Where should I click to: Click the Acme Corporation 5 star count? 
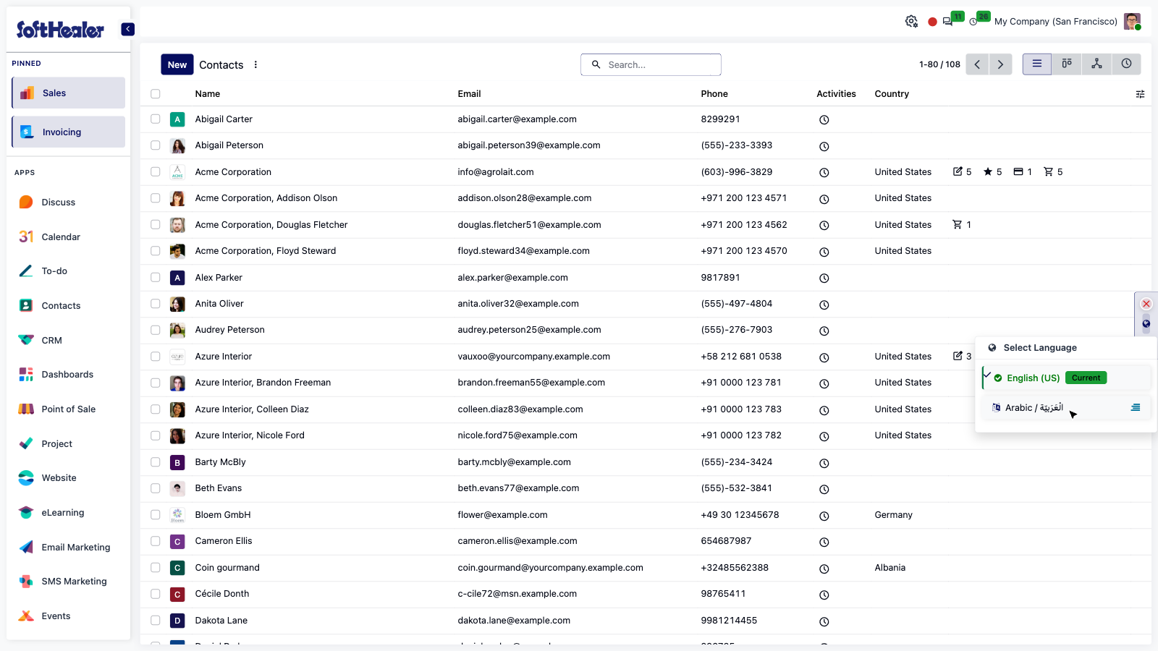(x=992, y=172)
